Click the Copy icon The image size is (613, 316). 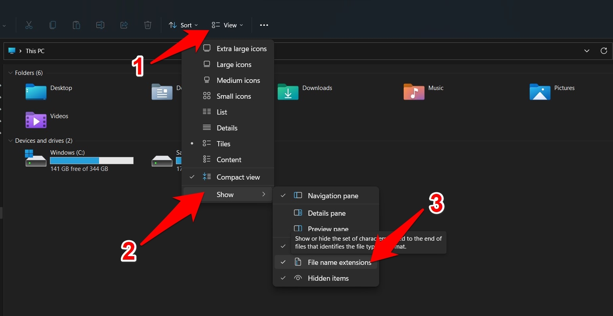click(52, 25)
